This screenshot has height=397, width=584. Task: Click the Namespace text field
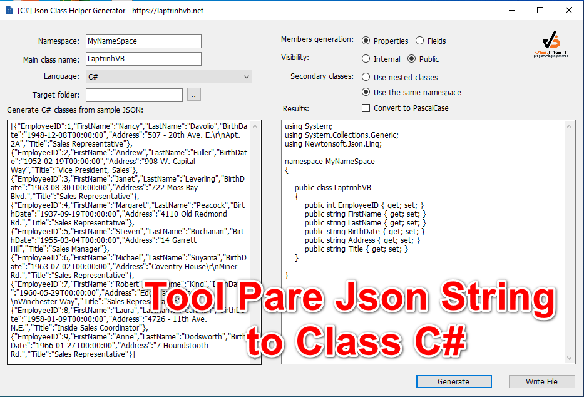tap(143, 41)
